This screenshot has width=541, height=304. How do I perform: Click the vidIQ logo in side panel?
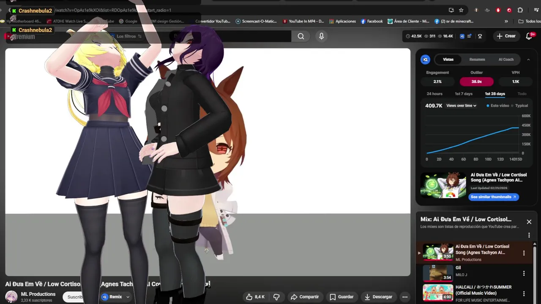coord(425,60)
